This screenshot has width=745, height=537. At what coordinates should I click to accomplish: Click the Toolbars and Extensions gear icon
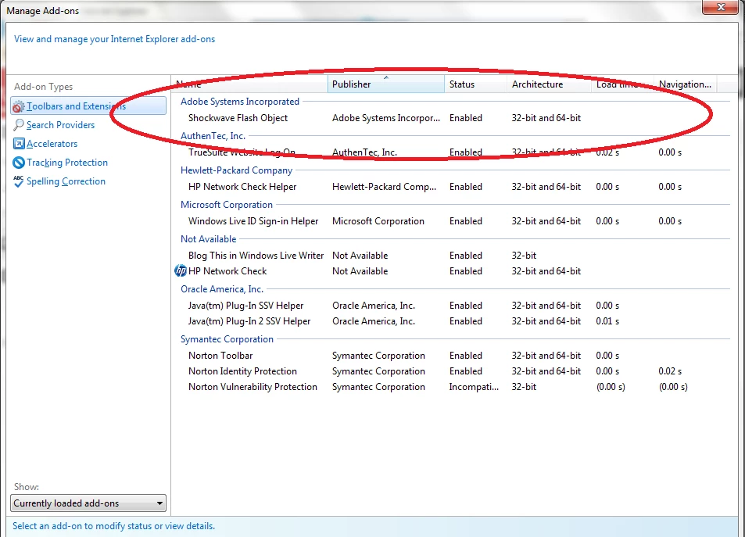point(19,106)
